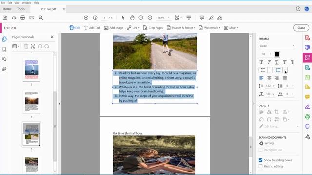Apply bold text style

(x=261, y=62)
